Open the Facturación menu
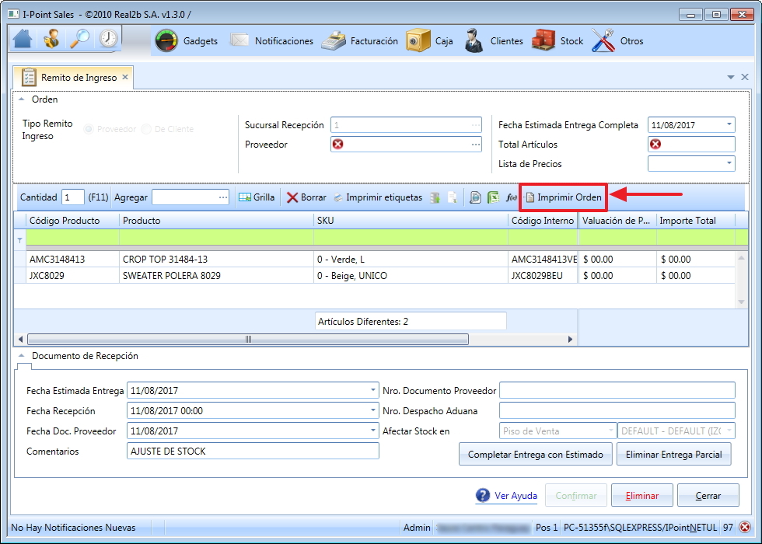 pyautogui.click(x=360, y=40)
